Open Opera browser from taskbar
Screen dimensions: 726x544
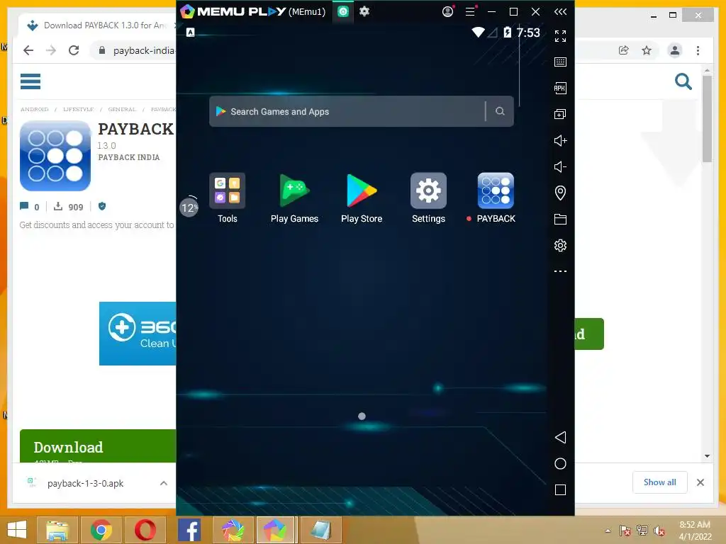145,530
